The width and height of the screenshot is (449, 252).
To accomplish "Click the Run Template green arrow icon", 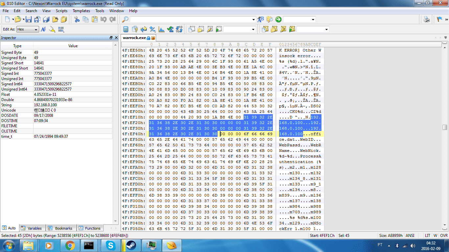I will (x=292, y=29).
